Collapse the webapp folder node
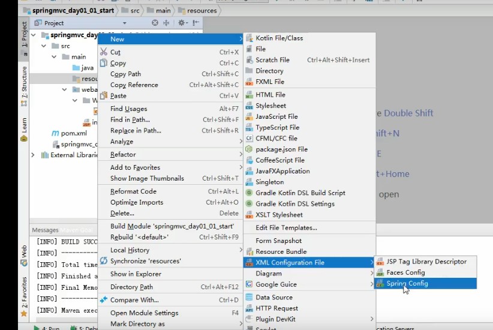493x330 pixels. coord(64,89)
